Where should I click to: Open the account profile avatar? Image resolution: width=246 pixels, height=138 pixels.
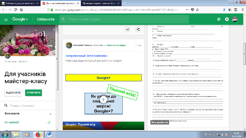tap(235, 19)
